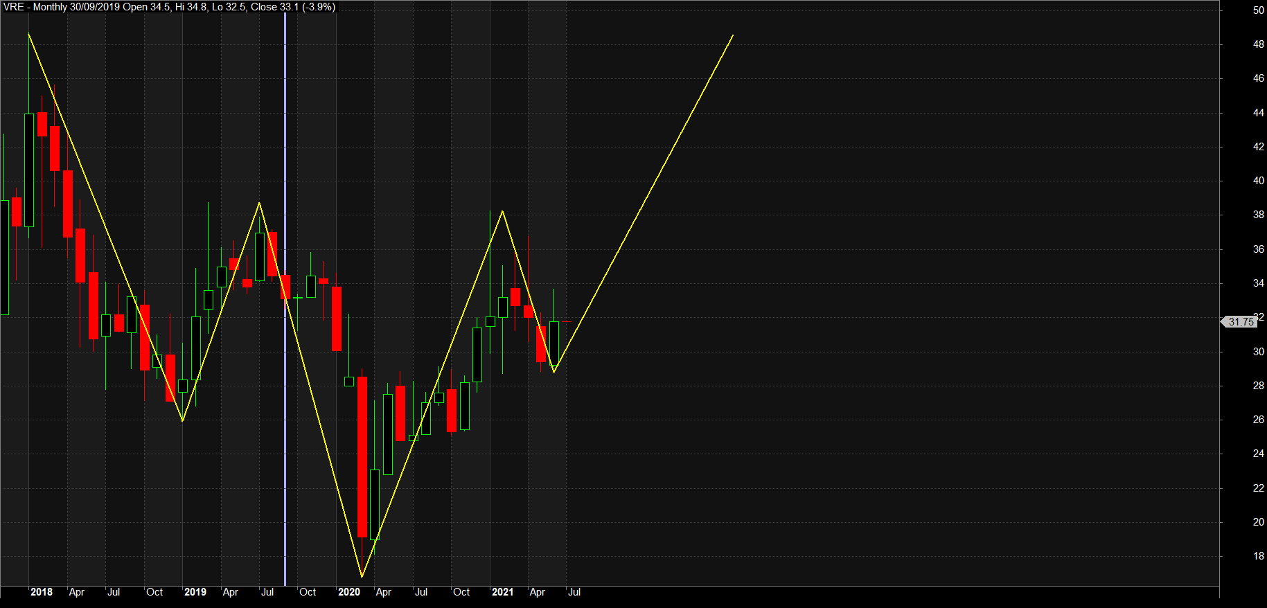Viewport: 1267px width, 608px height.
Task: Click the tall red March 2020 candle
Action: tap(362, 457)
